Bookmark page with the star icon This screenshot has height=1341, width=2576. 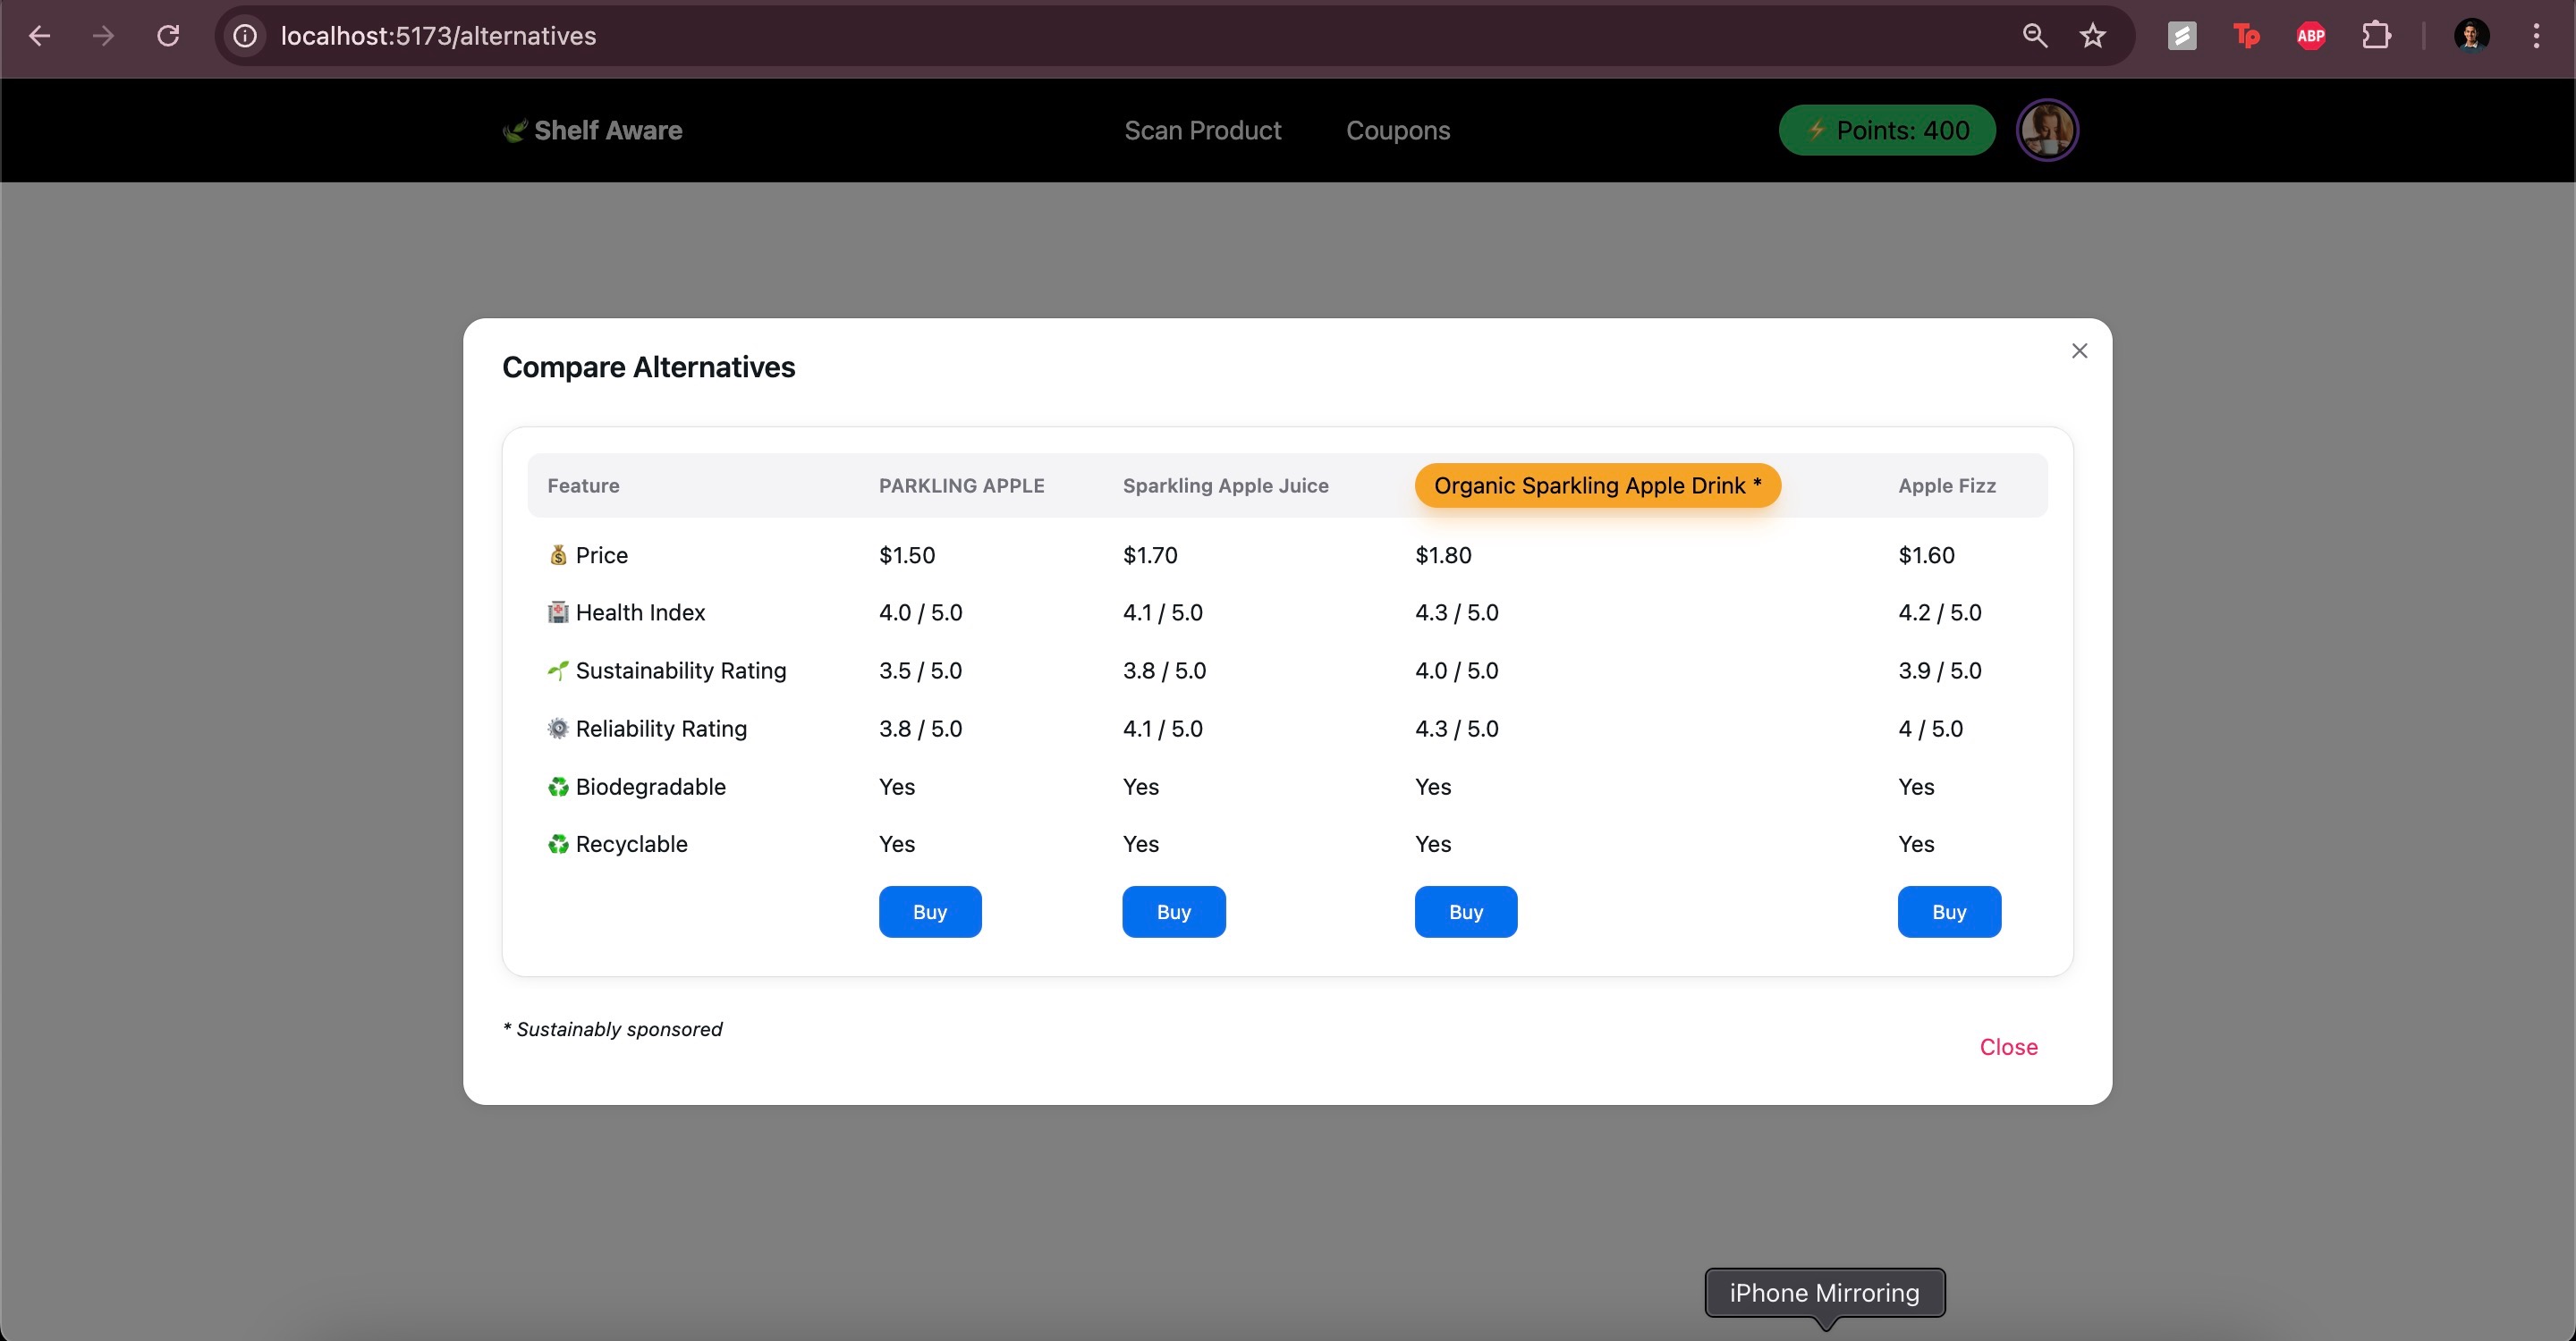[x=2092, y=36]
